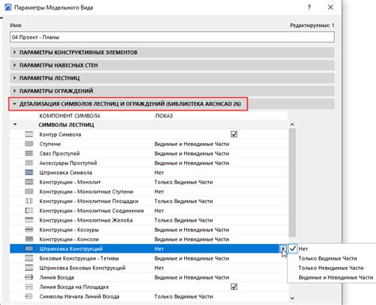Uncheck the Контур Символа checkbox
376x305 pixels.
pos(234,134)
